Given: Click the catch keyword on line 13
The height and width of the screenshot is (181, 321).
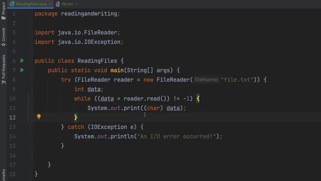Looking at the screenshot, I should pos(76,127).
